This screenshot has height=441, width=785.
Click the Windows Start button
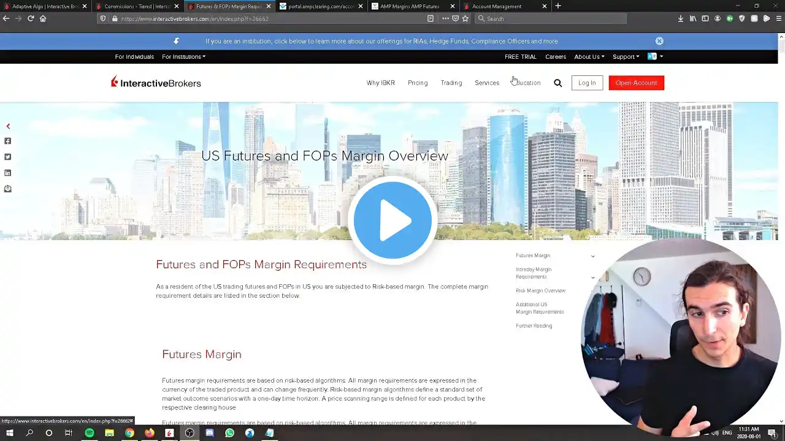[x=10, y=433]
